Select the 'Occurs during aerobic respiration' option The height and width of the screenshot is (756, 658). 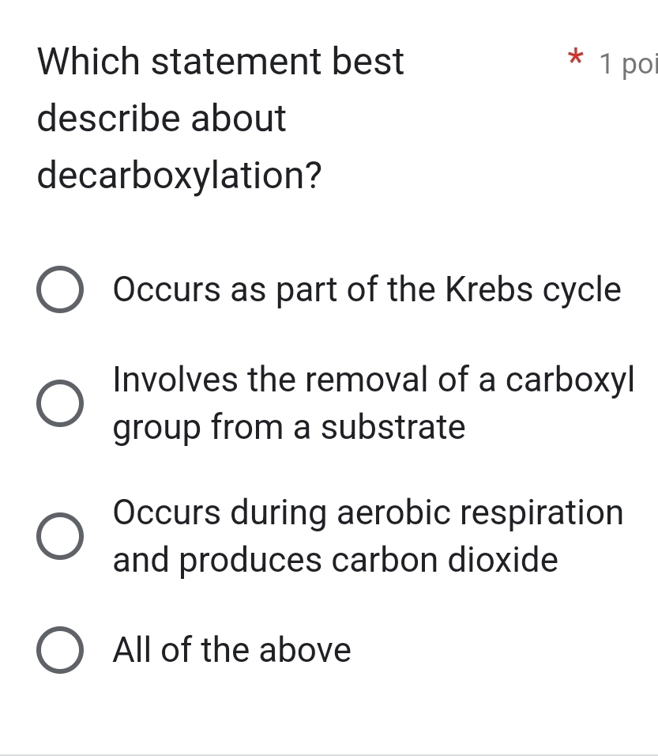pyautogui.click(x=59, y=535)
